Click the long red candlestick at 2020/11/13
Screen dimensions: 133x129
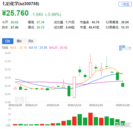tap(74, 87)
